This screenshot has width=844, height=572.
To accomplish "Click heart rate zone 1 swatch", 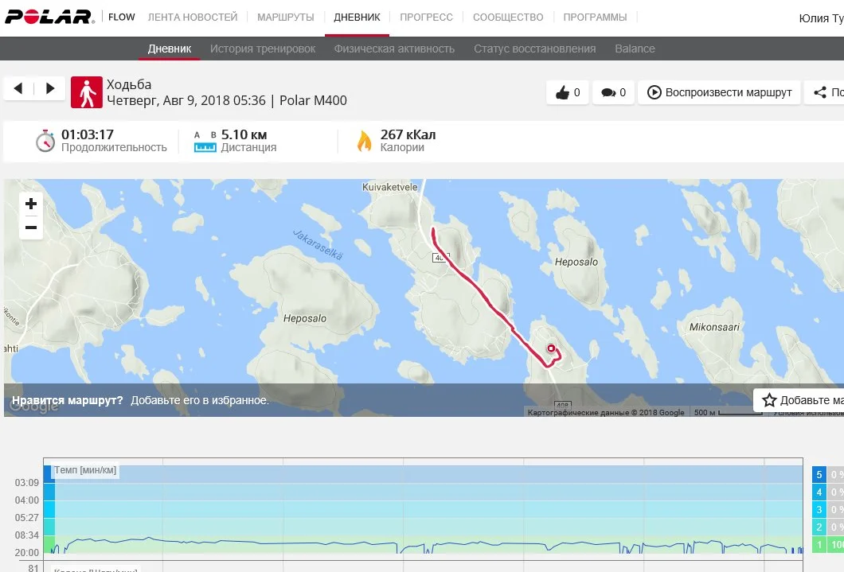I will pos(819,545).
